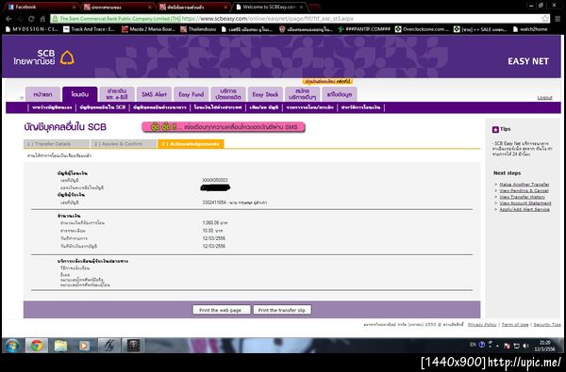The height and width of the screenshot is (372, 566).
Task: Open the first navigation tab left of transfer
Action: [x=42, y=94]
